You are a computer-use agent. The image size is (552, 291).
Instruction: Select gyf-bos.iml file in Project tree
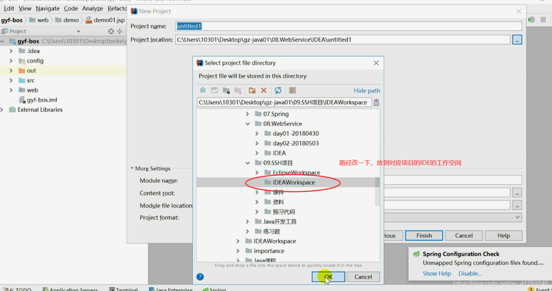click(x=38, y=100)
